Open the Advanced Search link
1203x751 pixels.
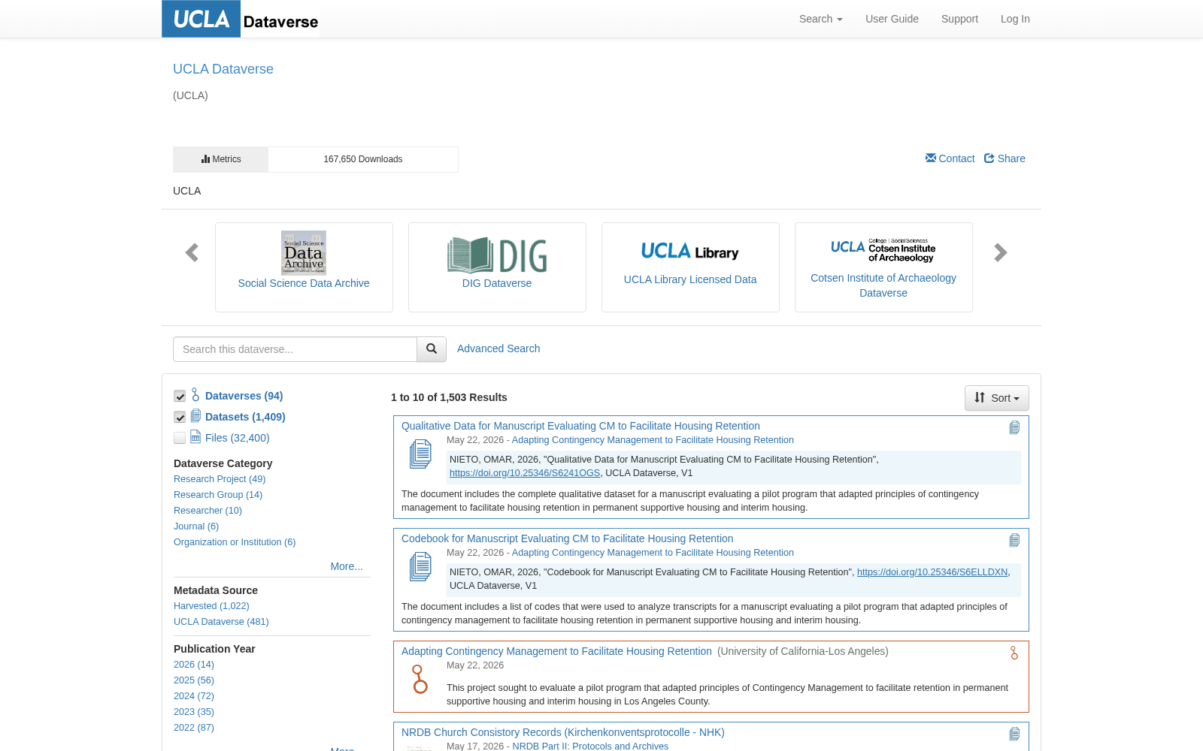coord(498,348)
